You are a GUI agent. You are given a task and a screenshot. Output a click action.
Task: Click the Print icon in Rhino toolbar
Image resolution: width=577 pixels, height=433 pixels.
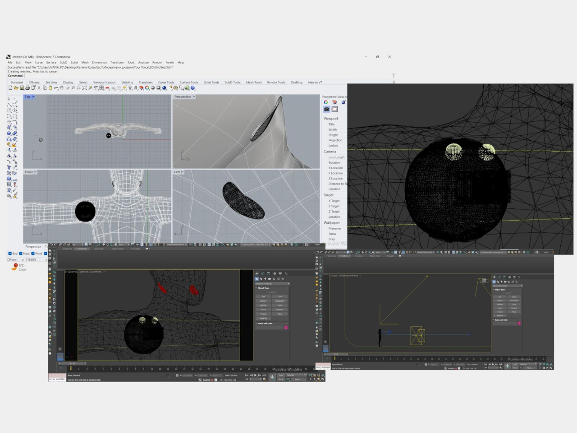pyautogui.click(x=27, y=88)
